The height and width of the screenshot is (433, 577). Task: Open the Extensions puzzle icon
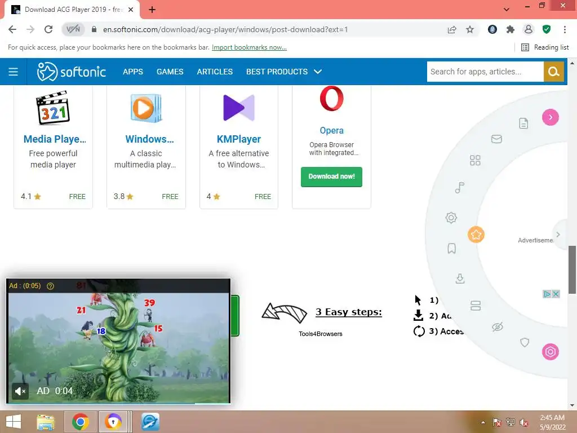510,29
